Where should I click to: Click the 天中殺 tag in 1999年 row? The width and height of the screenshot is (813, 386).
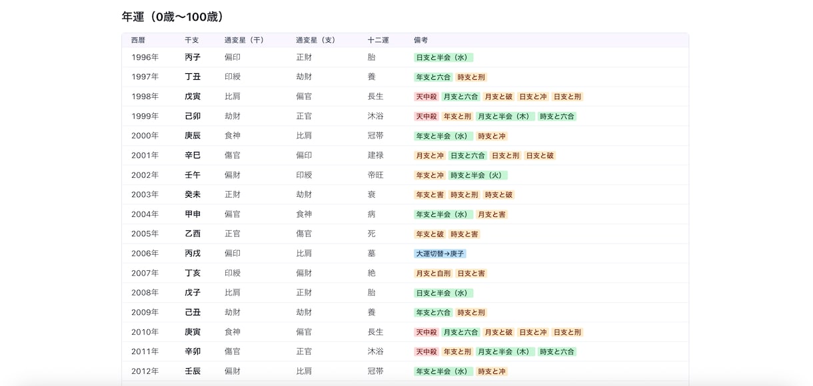tap(426, 116)
